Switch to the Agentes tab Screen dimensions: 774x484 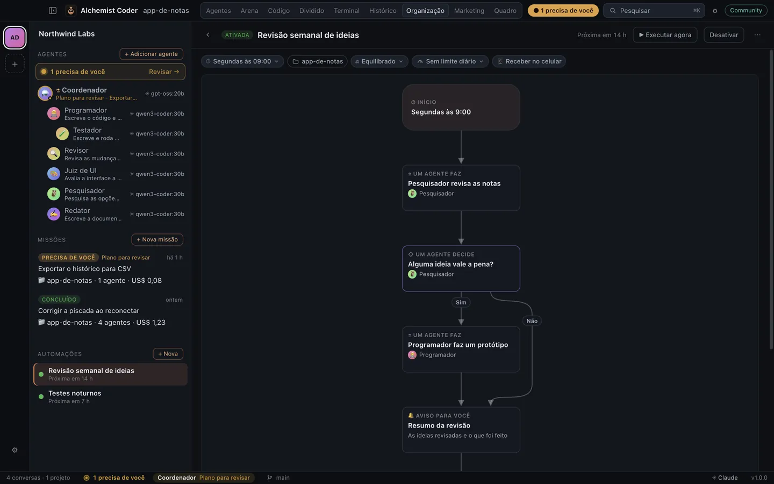point(218,11)
